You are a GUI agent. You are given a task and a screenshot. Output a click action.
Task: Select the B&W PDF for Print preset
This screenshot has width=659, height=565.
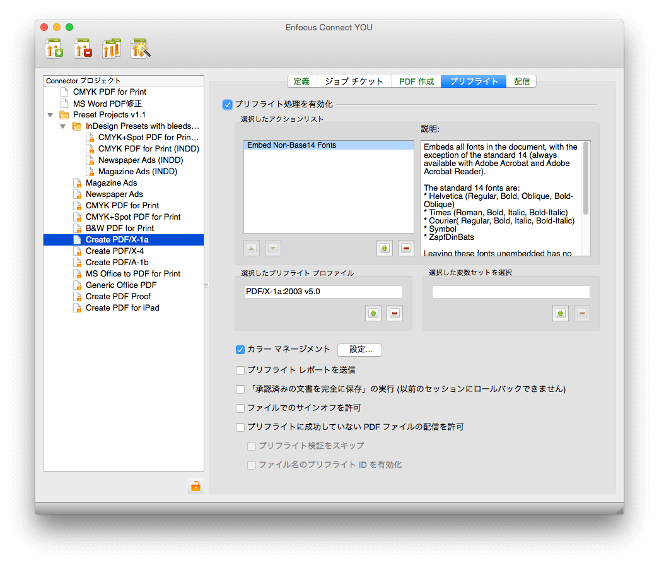pos(120,228)
